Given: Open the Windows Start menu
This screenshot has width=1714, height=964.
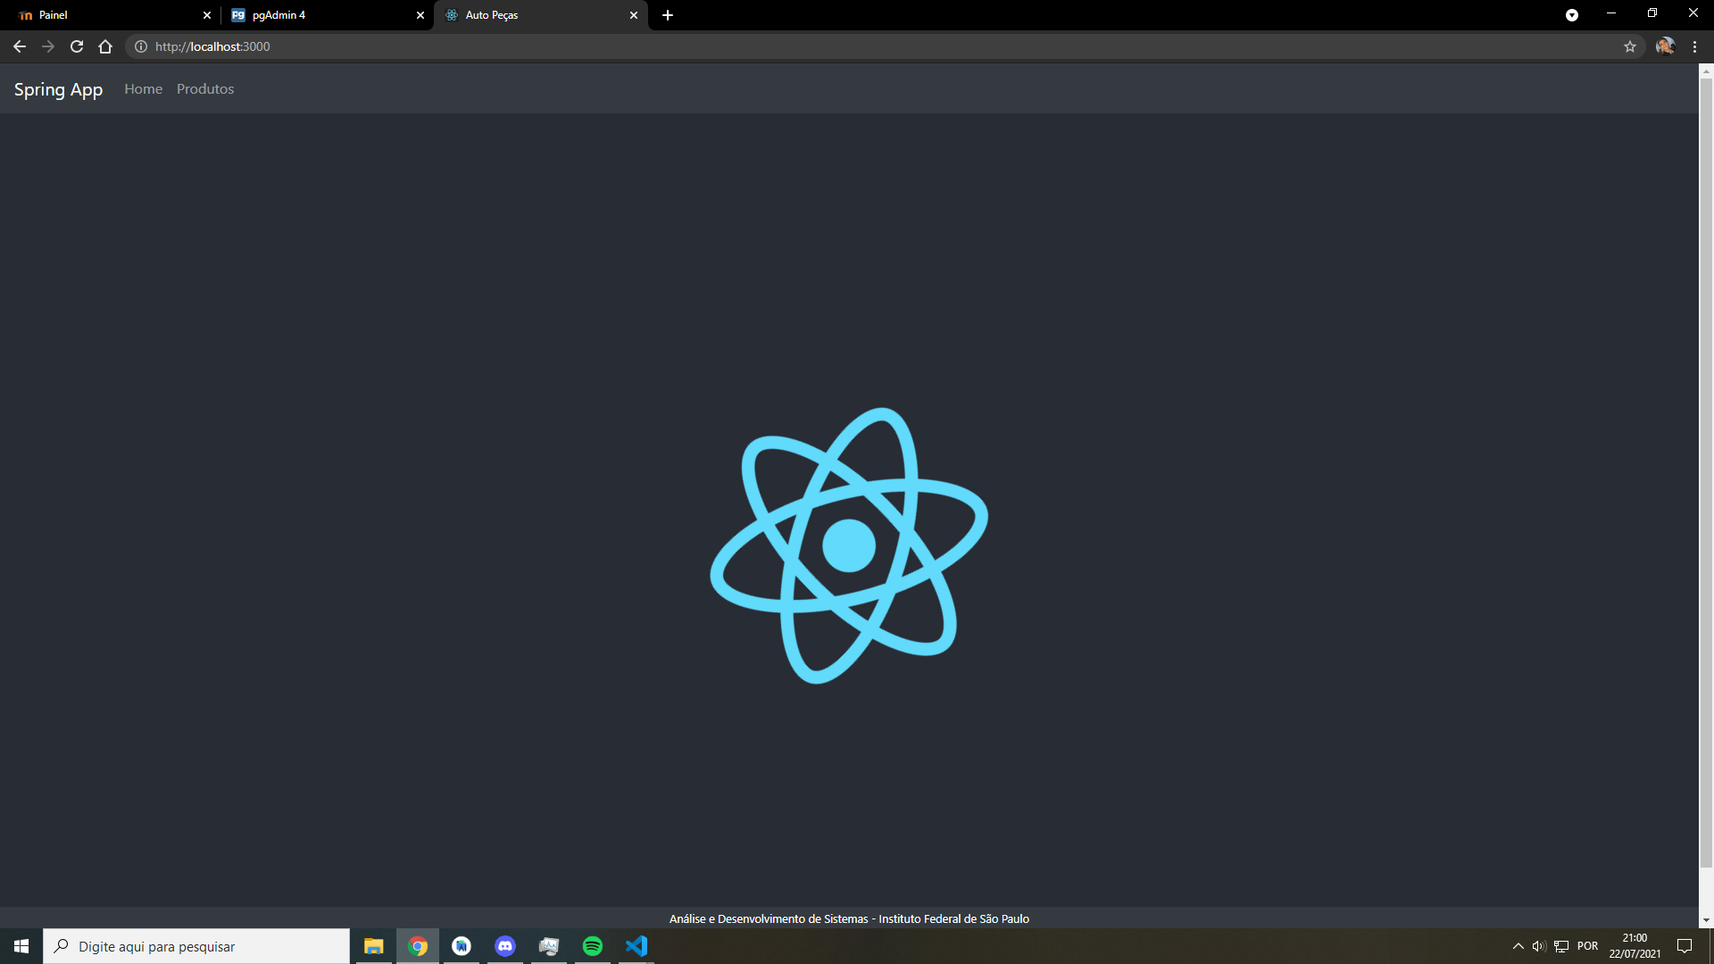Looking at the screenshot, I should 21,946.
